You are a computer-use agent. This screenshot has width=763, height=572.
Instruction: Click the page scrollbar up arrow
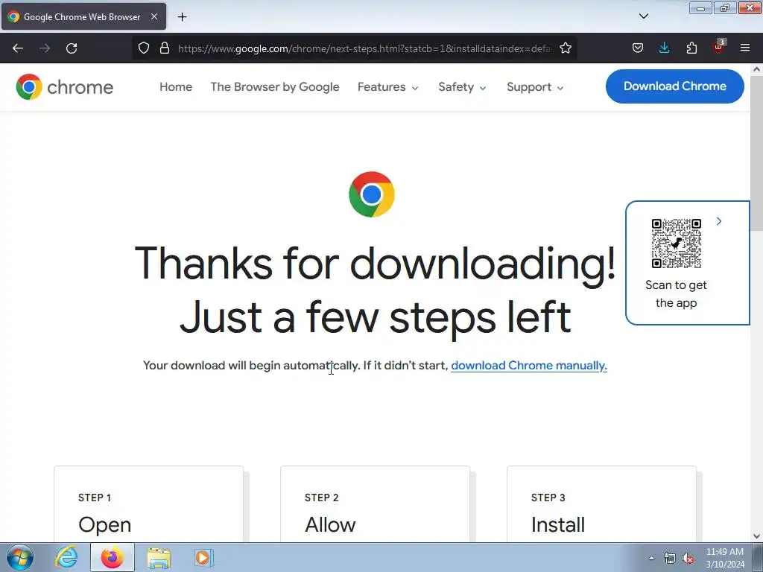(x=757, y=69)
